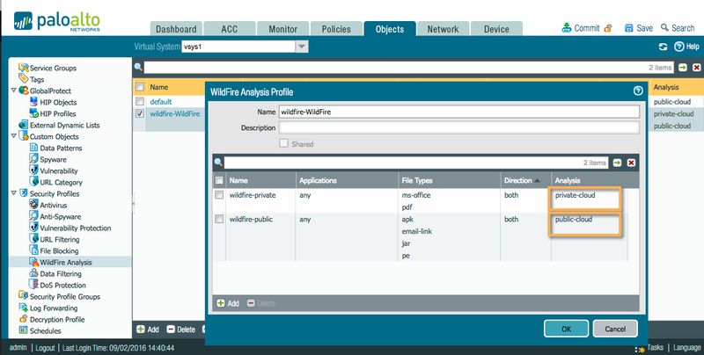The width and height of the screenshot is (704, 355).
Task: Uncheck the wildfire-WildFire profile checkbox
Action: pyautogui.click(x=140, y=113)
